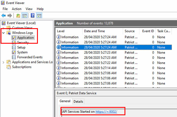
Task: Collapse the Windows Logs tree node
Action: 3,33
